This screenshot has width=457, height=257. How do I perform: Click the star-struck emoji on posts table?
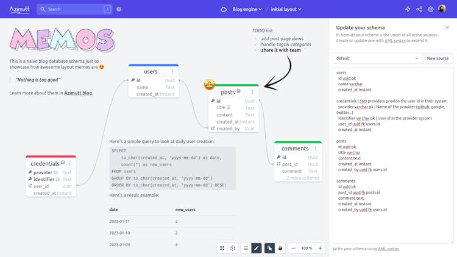(209, 85)
